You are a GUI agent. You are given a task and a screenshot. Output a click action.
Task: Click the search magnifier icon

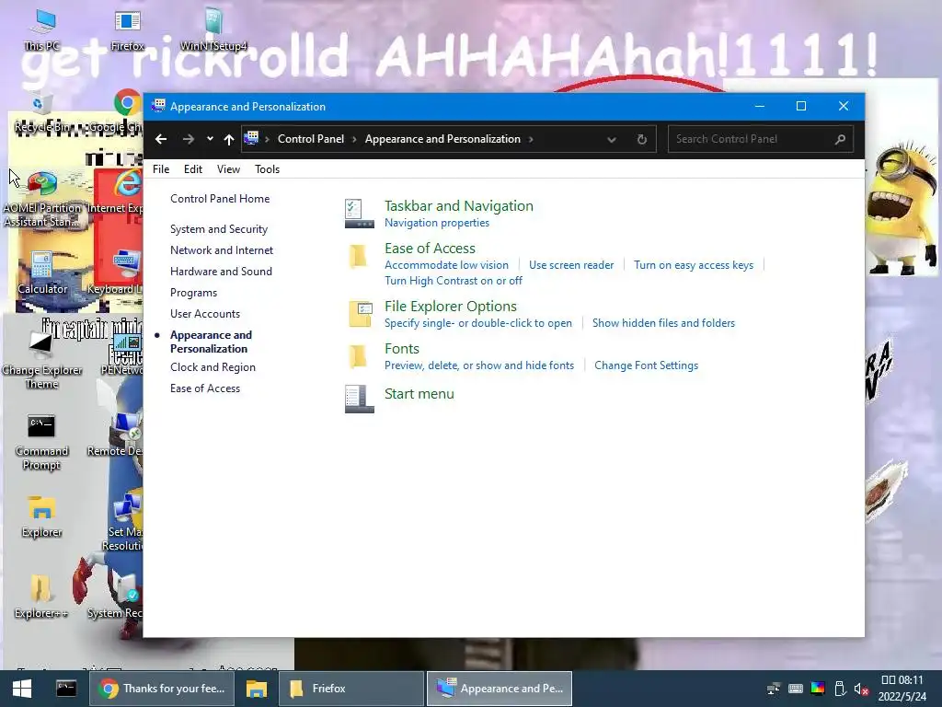pos(840,139)
